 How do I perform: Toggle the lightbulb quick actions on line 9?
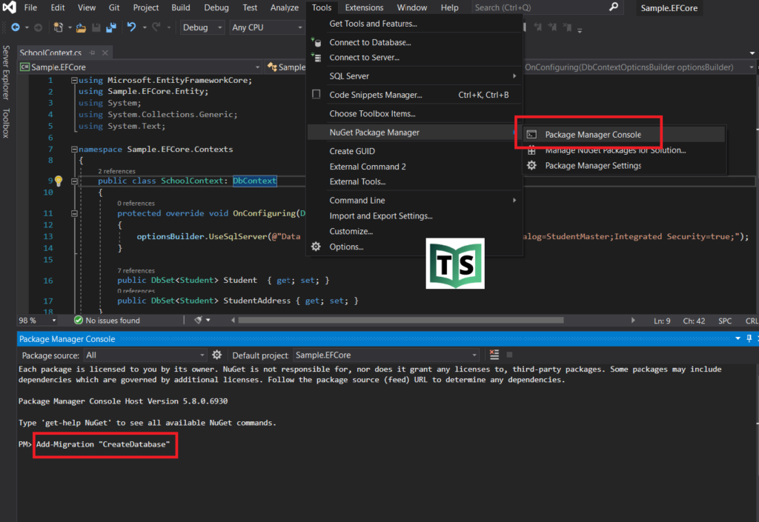[x=58, y=180]
